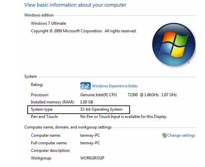
Task: Click the Change settings link
Action: point(181,135)
